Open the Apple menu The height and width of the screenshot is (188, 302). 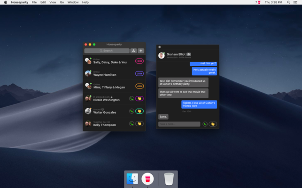tap(5, 2)
